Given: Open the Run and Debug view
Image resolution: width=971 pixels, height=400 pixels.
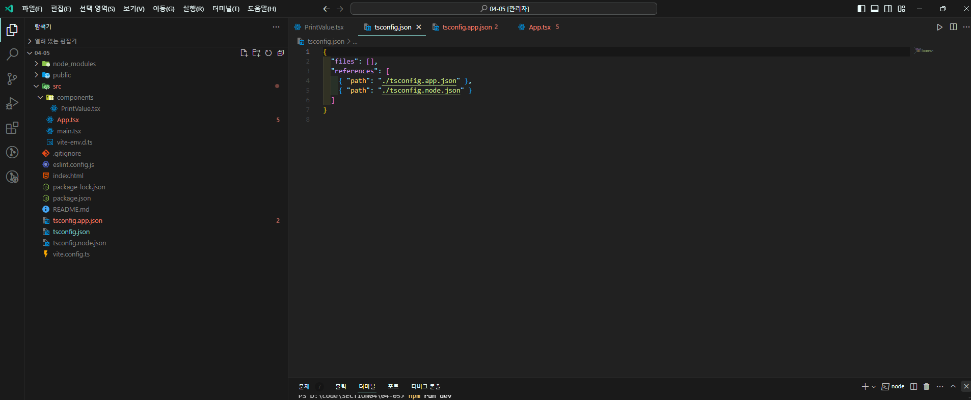Looking at the screenshot, I should [x=12, y=103].
